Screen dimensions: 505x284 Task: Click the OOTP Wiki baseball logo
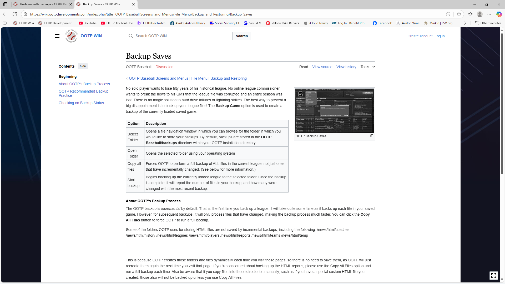72,36
